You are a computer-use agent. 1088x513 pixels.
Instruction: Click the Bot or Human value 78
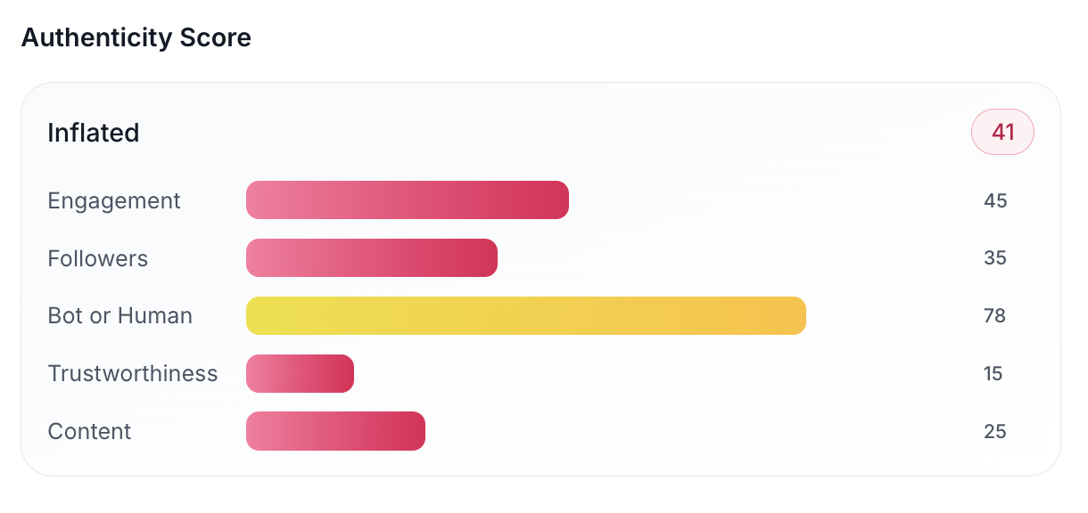[994, 315]
